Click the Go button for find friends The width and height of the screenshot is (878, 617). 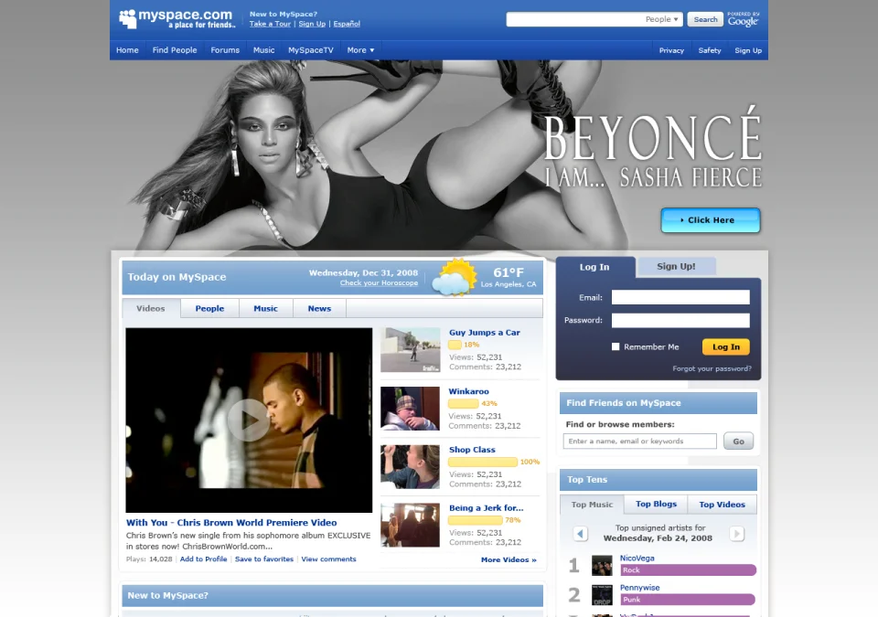point(739,441)
